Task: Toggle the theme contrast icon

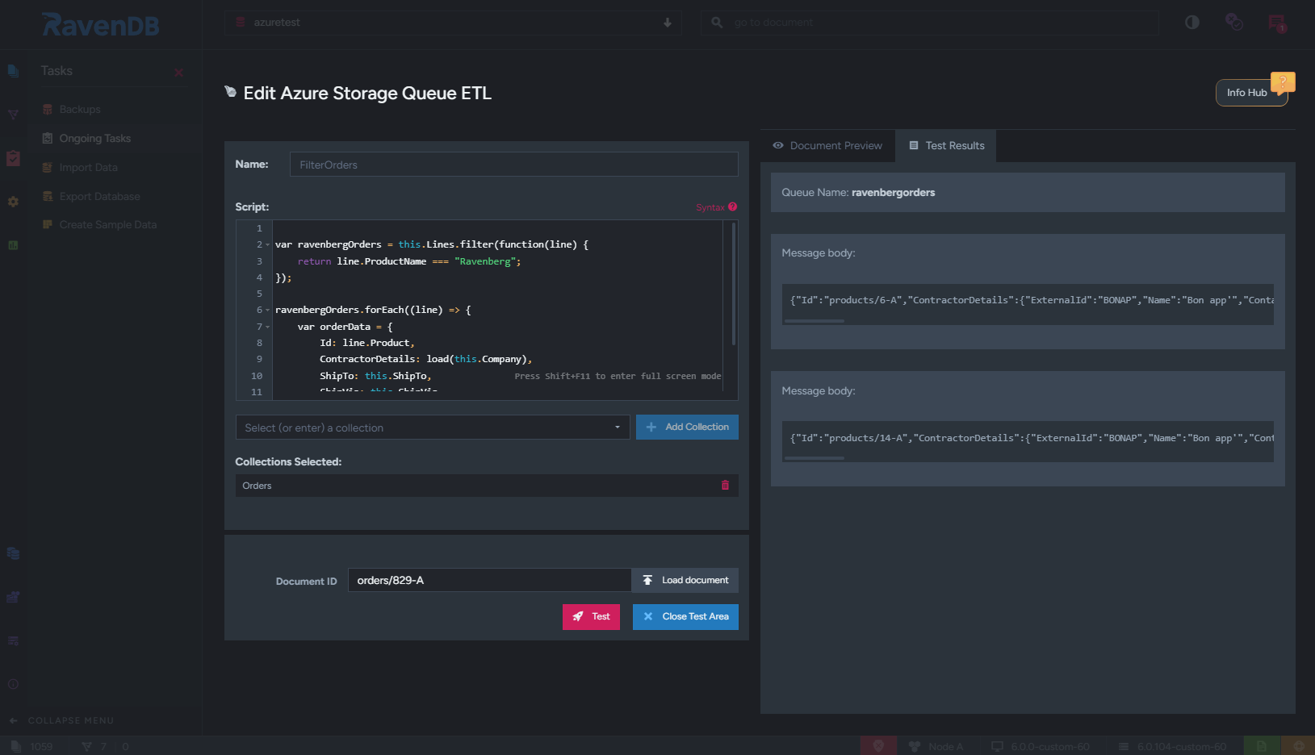Action: pos(1192,23)
